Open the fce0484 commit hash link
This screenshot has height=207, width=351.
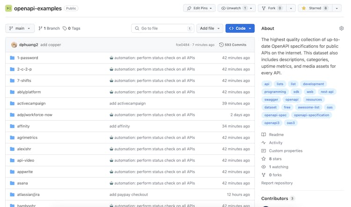[x=183, y=45]
